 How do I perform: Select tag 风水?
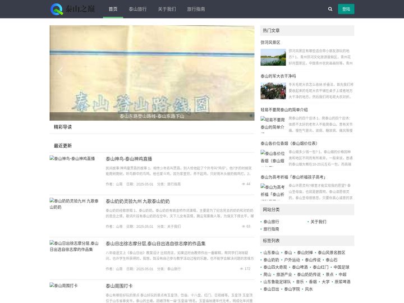coord(309,289)
